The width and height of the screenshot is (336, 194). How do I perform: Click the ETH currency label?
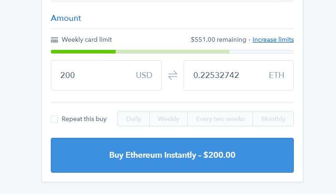[x=277, y=75]
